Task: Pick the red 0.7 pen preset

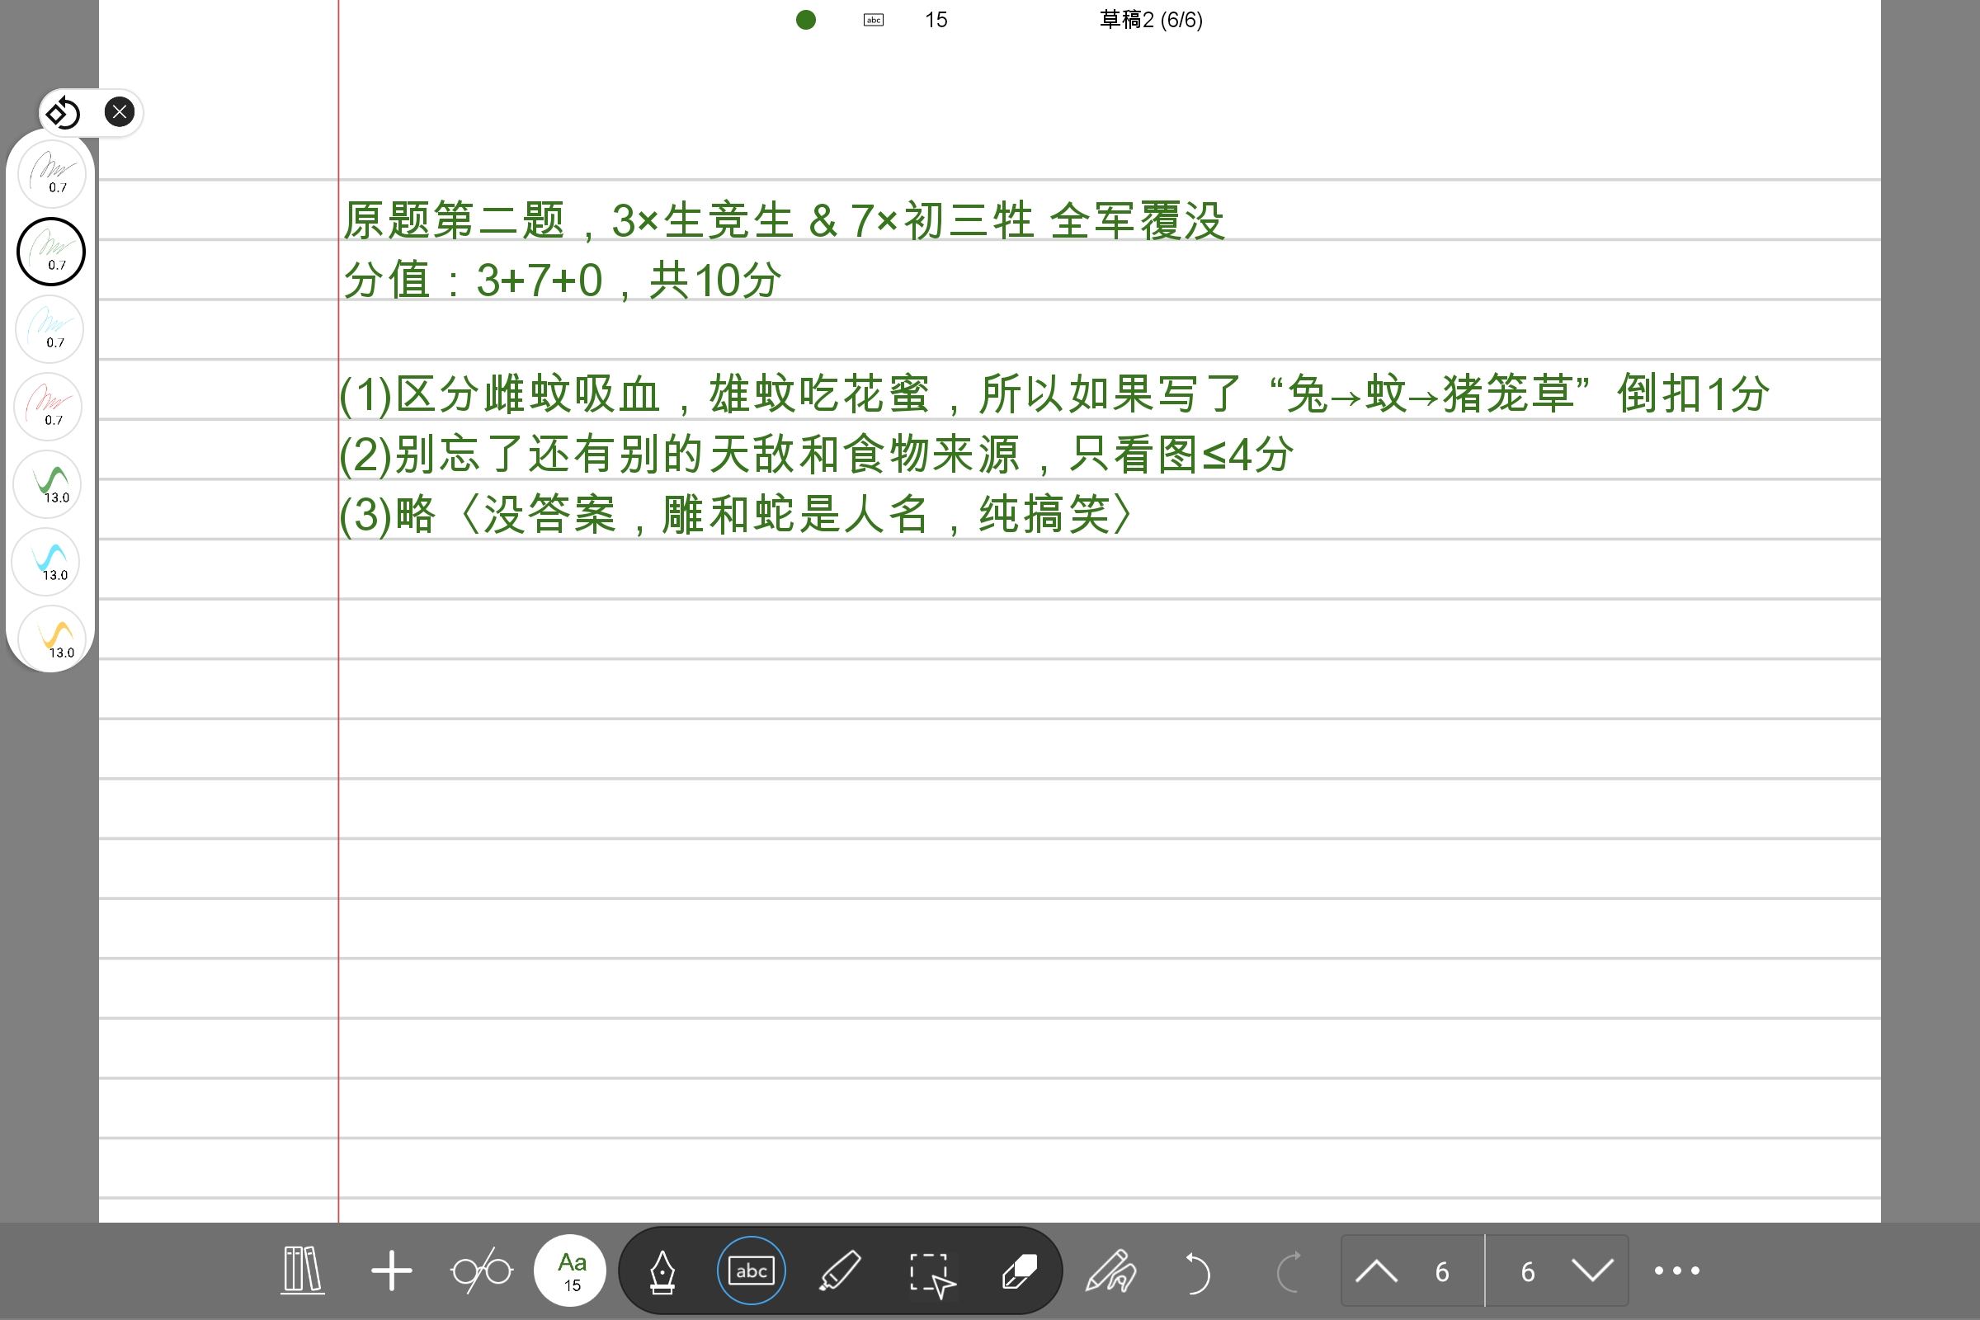Action: point(48,407)
